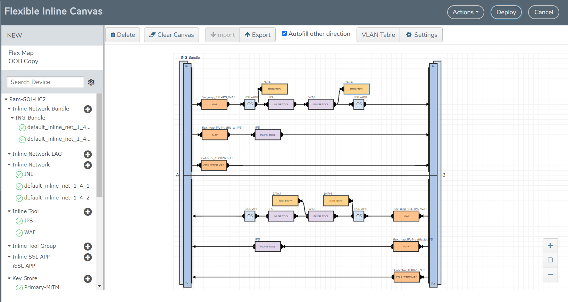568x302 pixels.
Task: Open canvas Settings
Action: click(421, 35)
